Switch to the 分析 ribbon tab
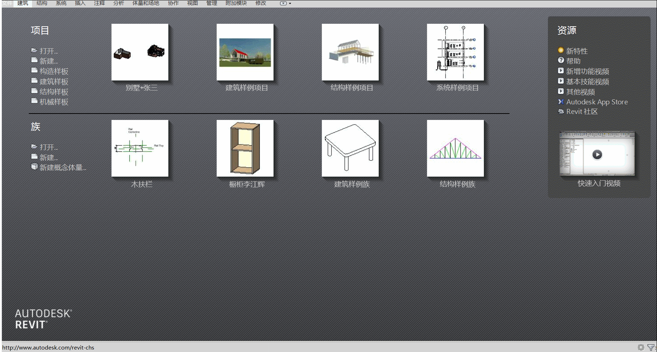 click(x=119, y=3)
